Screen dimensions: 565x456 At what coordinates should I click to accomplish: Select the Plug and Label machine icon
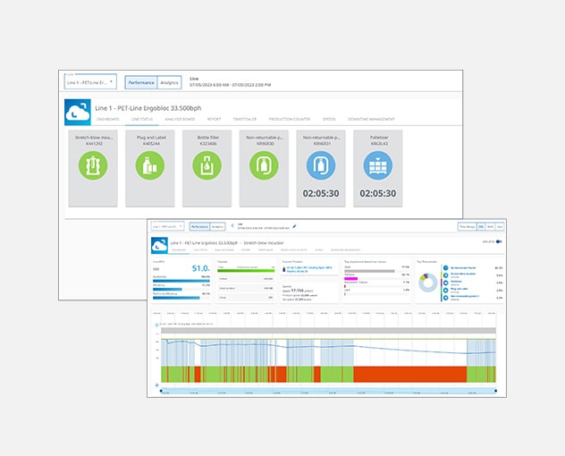pos(151,166)
